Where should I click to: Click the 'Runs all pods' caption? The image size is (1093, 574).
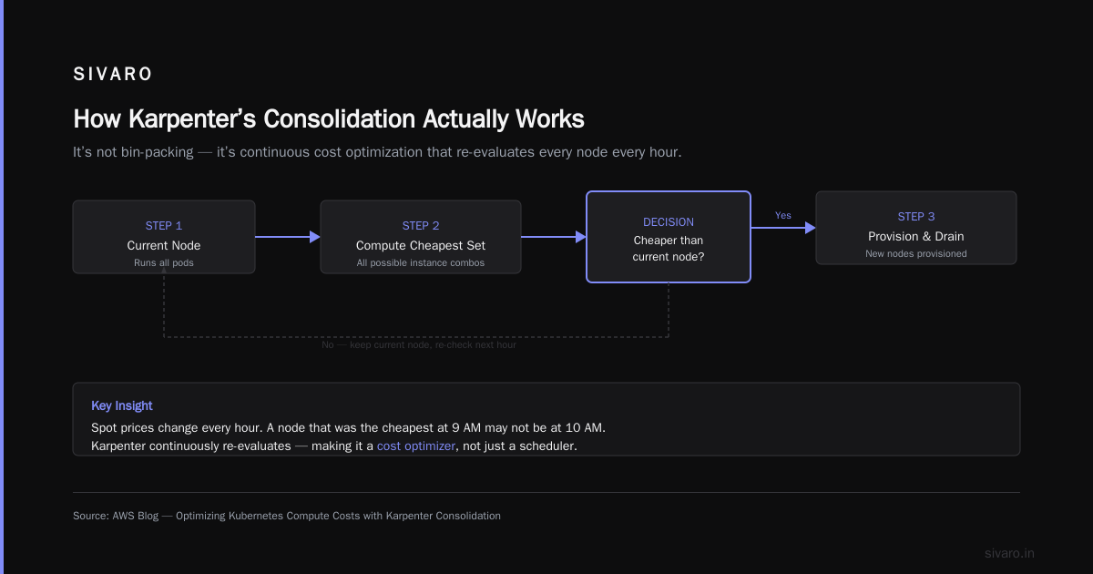tap(164, 263)
